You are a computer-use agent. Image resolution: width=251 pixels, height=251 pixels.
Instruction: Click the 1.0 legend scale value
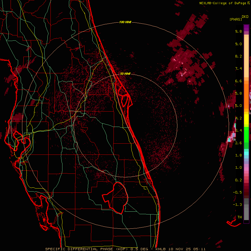point(238,168)
